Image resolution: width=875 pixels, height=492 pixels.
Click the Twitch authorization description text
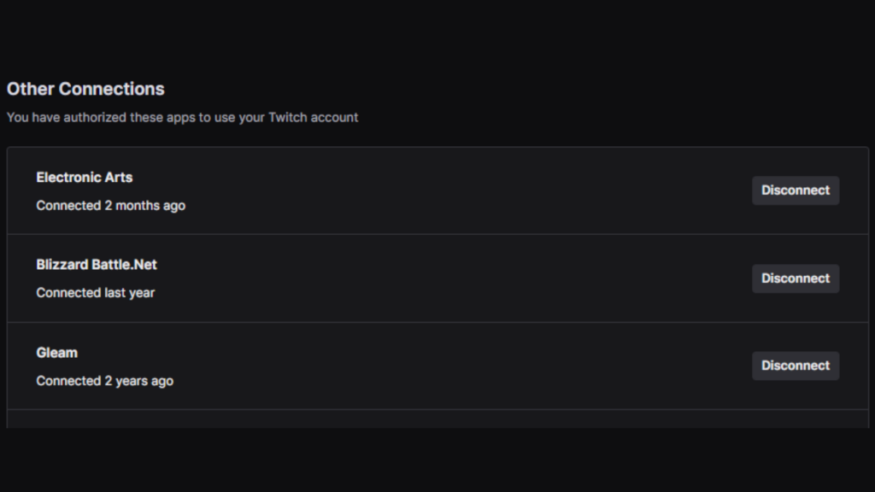click(182, 118)
